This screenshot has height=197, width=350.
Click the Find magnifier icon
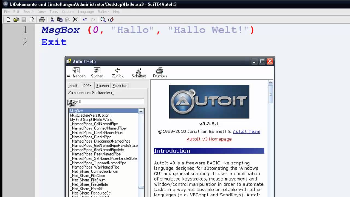point(103,19)
